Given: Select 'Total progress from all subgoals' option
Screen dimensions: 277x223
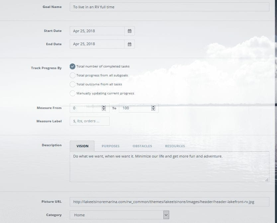Looking at the screenshot, I should point(72,75).
